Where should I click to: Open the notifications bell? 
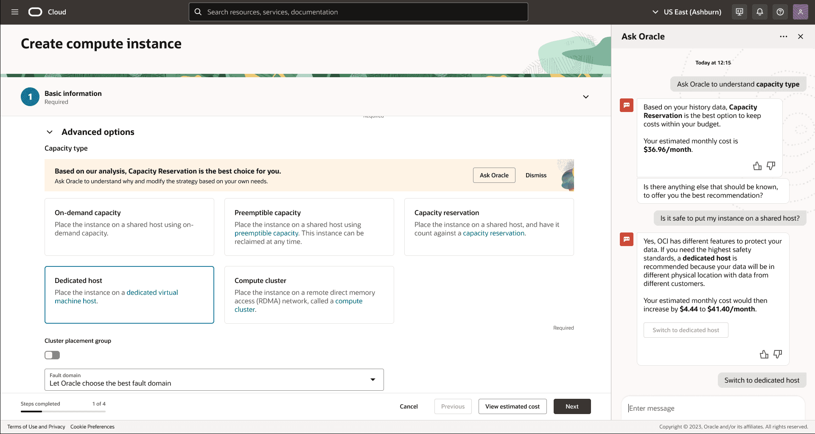pyautogui.click(x=760, y=12)
